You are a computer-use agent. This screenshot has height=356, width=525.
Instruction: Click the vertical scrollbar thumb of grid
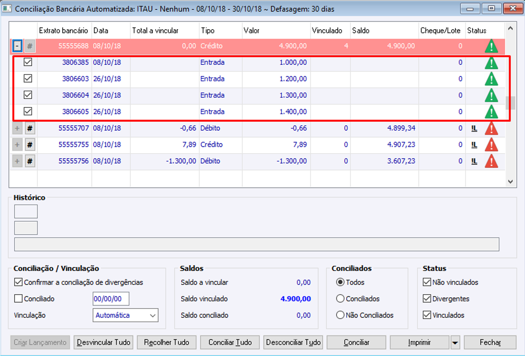[x=510, y=103]
